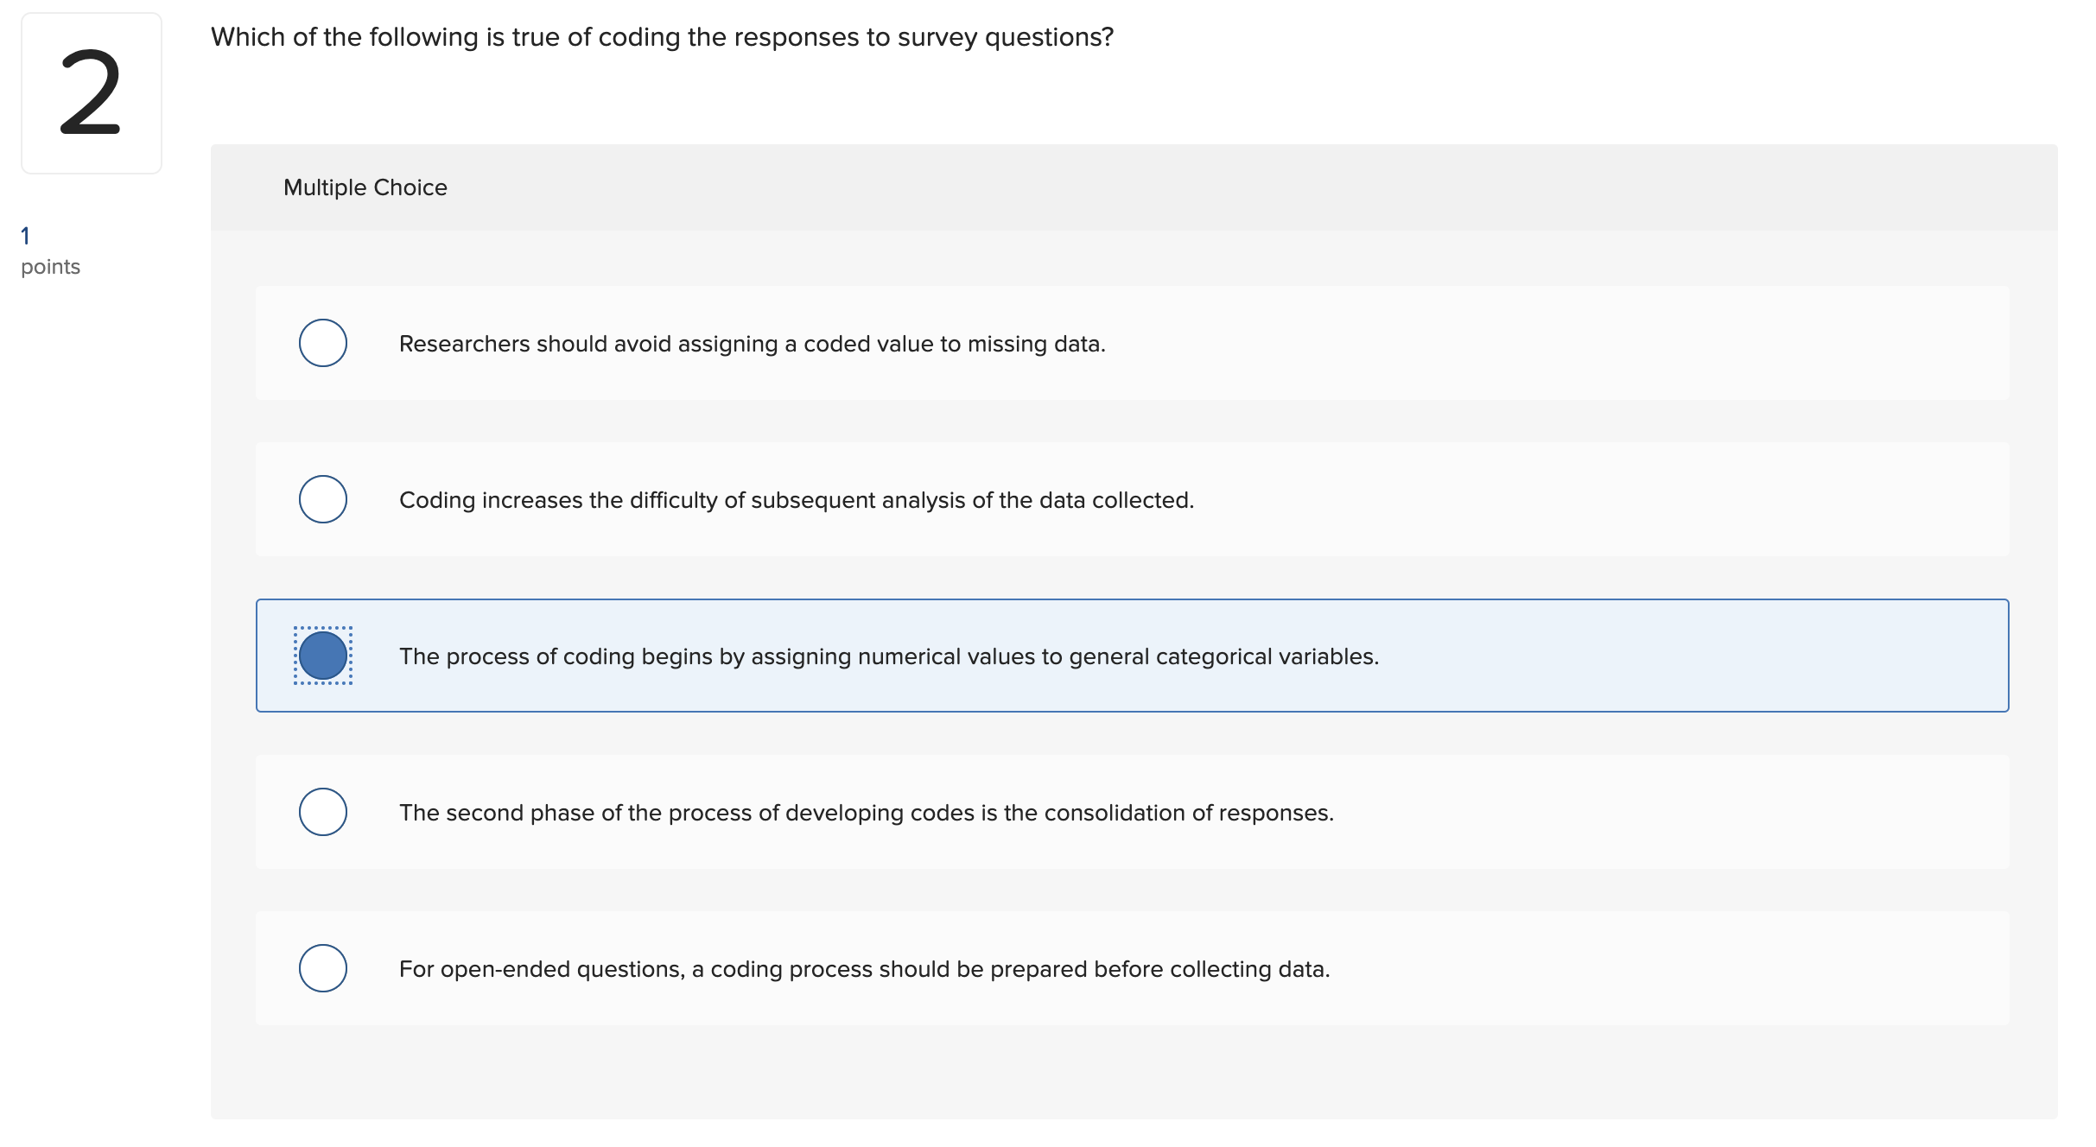Click the question number 2 box

click(x=92, y=91)
